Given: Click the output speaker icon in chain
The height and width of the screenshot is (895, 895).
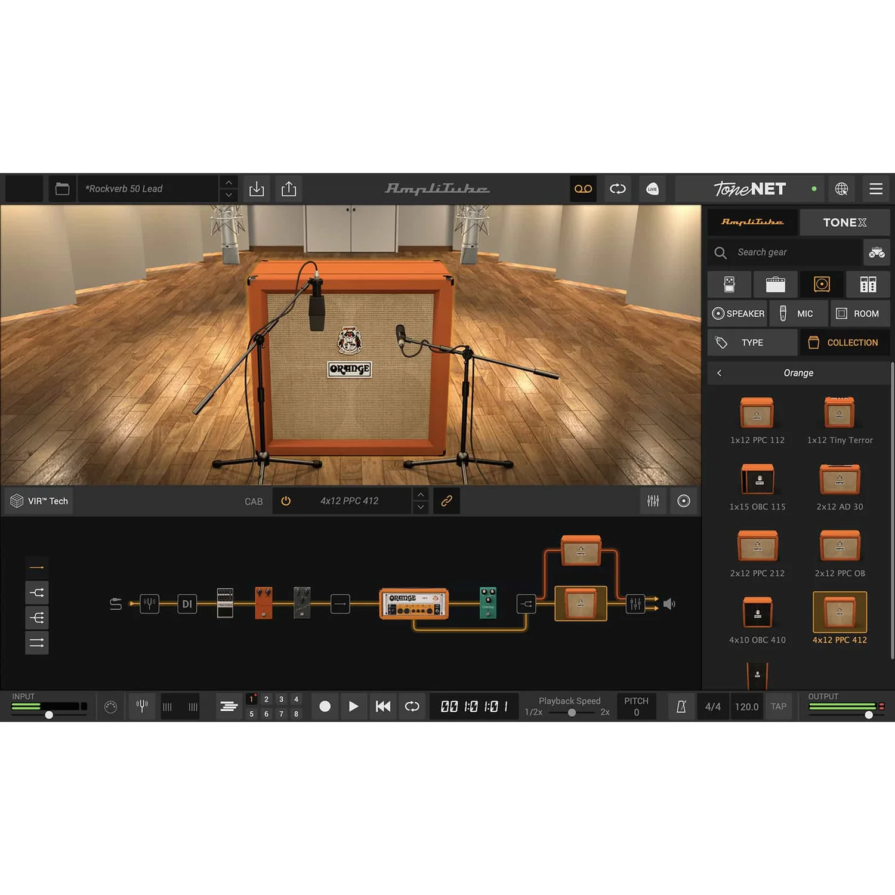Looking at the screenshot, I should coord(669,604).
